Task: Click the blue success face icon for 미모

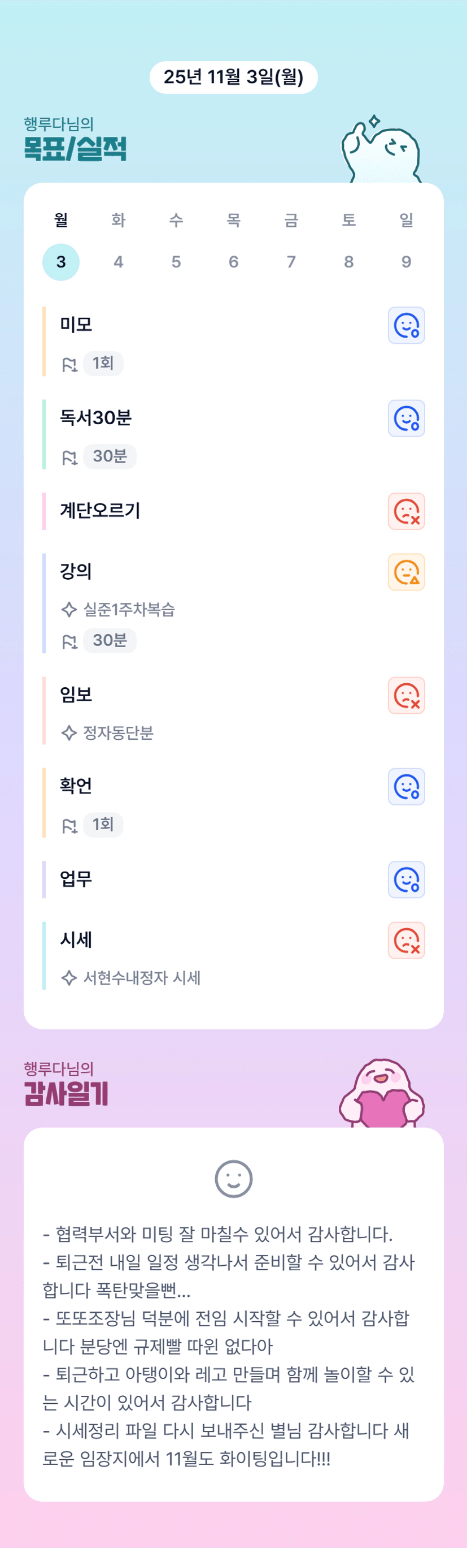Action: pyautogui.click(x=407, y=326)
